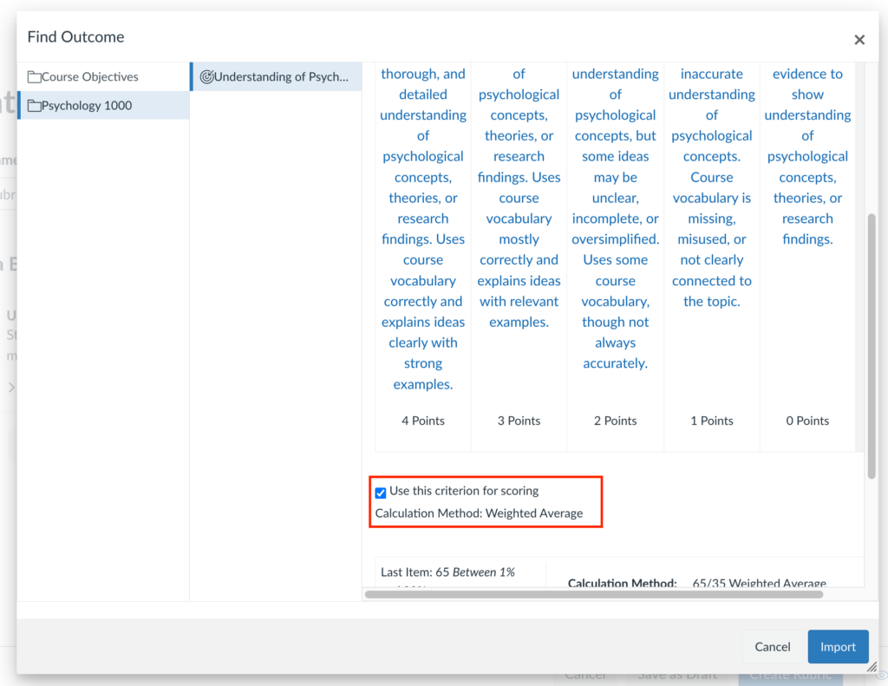
Task: Click the 4-point rating description text
Action: tap(423, 229)
